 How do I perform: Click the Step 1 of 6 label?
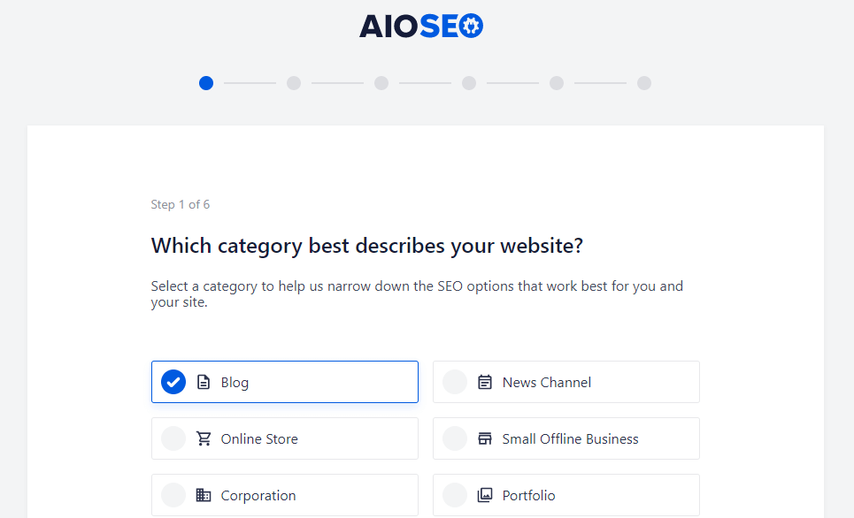[x=181, y=204]
